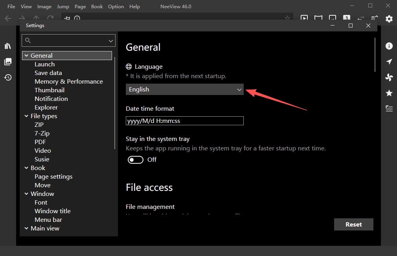Click the settings content vertical scrollbar
The height and width of the screenshot is (256, 397).
click(x=375, y=55)
